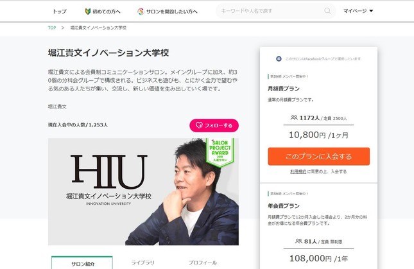Focus the keyword search input field

272,11
